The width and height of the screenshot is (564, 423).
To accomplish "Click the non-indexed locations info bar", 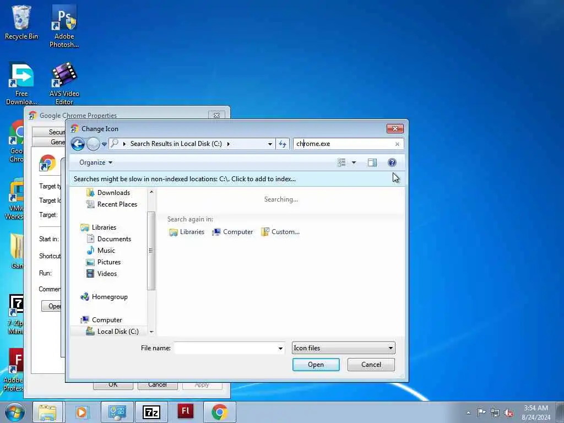I will click(237, 179).
